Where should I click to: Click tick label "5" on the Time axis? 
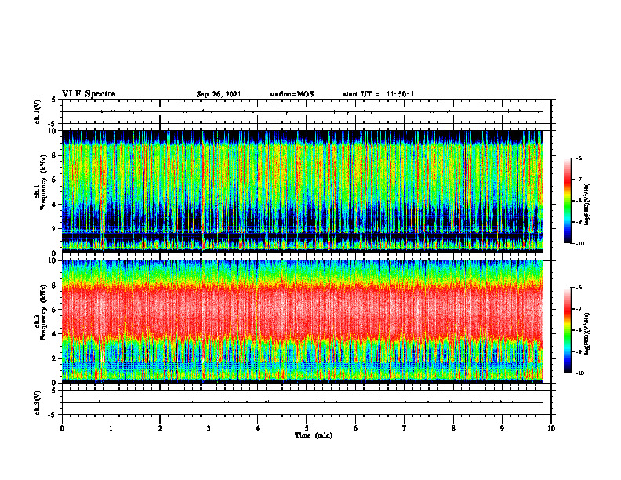click(x=307, y=428)
